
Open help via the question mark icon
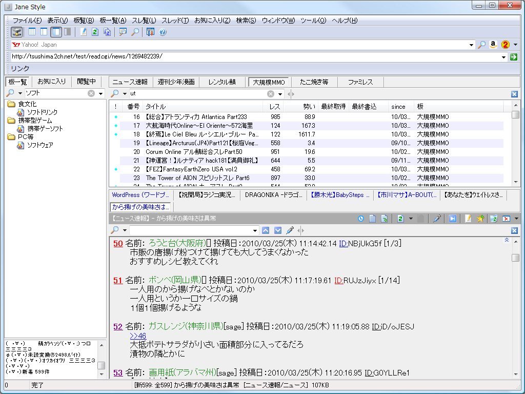click(162, 32)
